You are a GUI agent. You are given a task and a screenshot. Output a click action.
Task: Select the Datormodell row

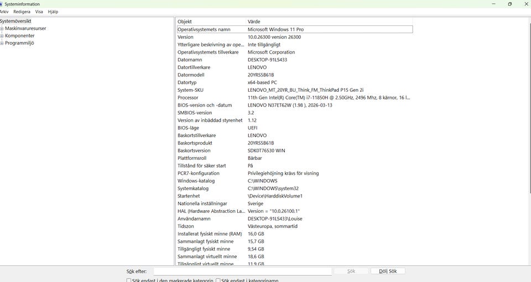pos(295,75)
